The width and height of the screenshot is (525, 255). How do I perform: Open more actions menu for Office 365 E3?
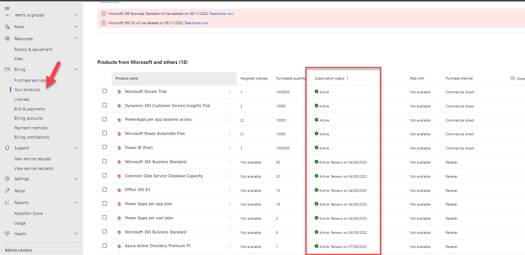[x=230, y=190]
